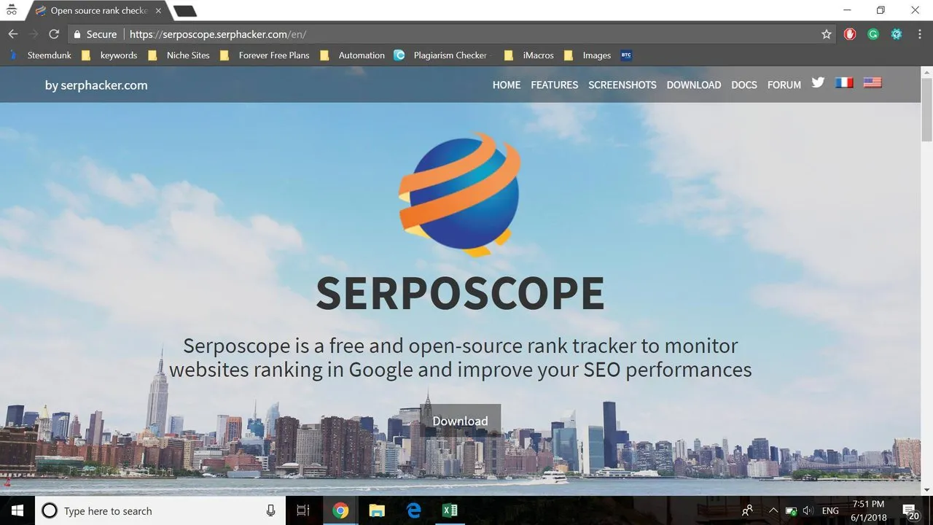
Task: Click the People icon in system tray
Action: tap(747, 510)
